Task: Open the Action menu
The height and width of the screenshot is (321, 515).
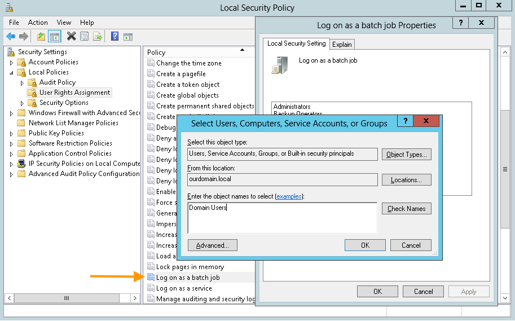Action: tap(38, 23)
